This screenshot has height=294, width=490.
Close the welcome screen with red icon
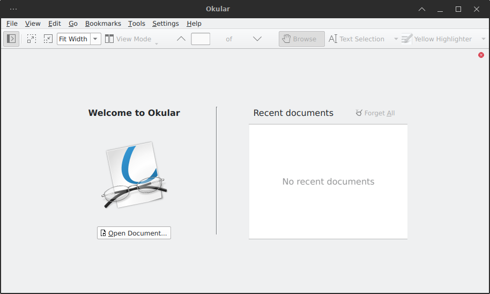pyautogui.click(x=481, y=55)
